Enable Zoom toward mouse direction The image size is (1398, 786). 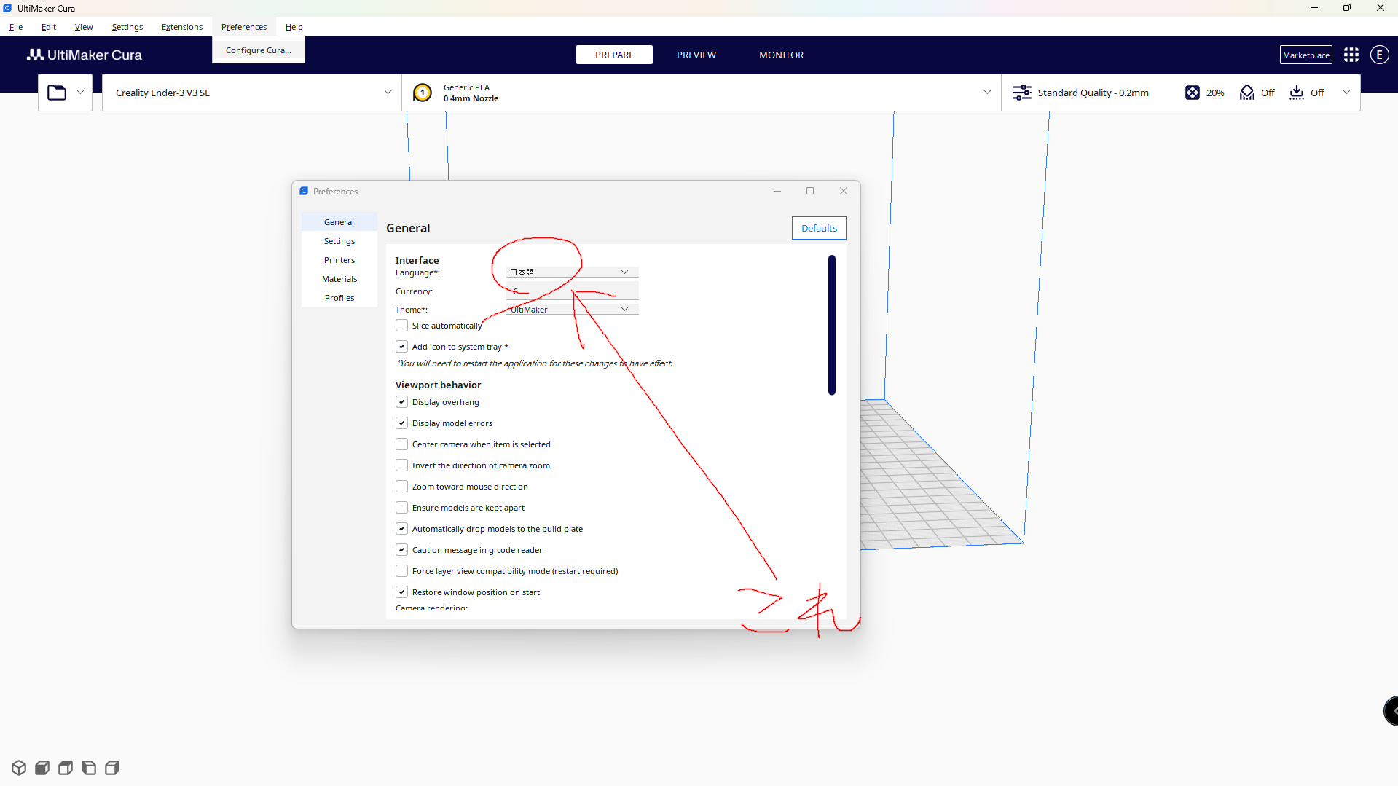pyautogui.click(x=402, y=487)
